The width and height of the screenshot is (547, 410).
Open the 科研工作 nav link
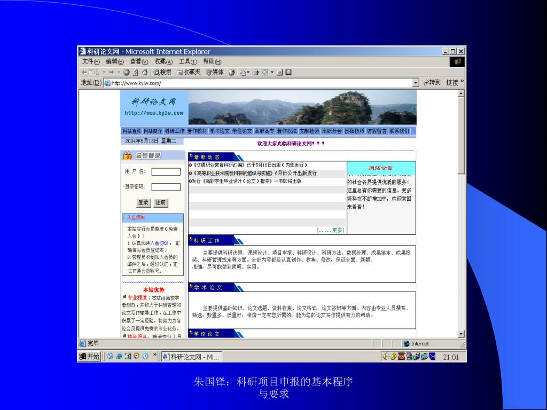[x=175, y=131]
